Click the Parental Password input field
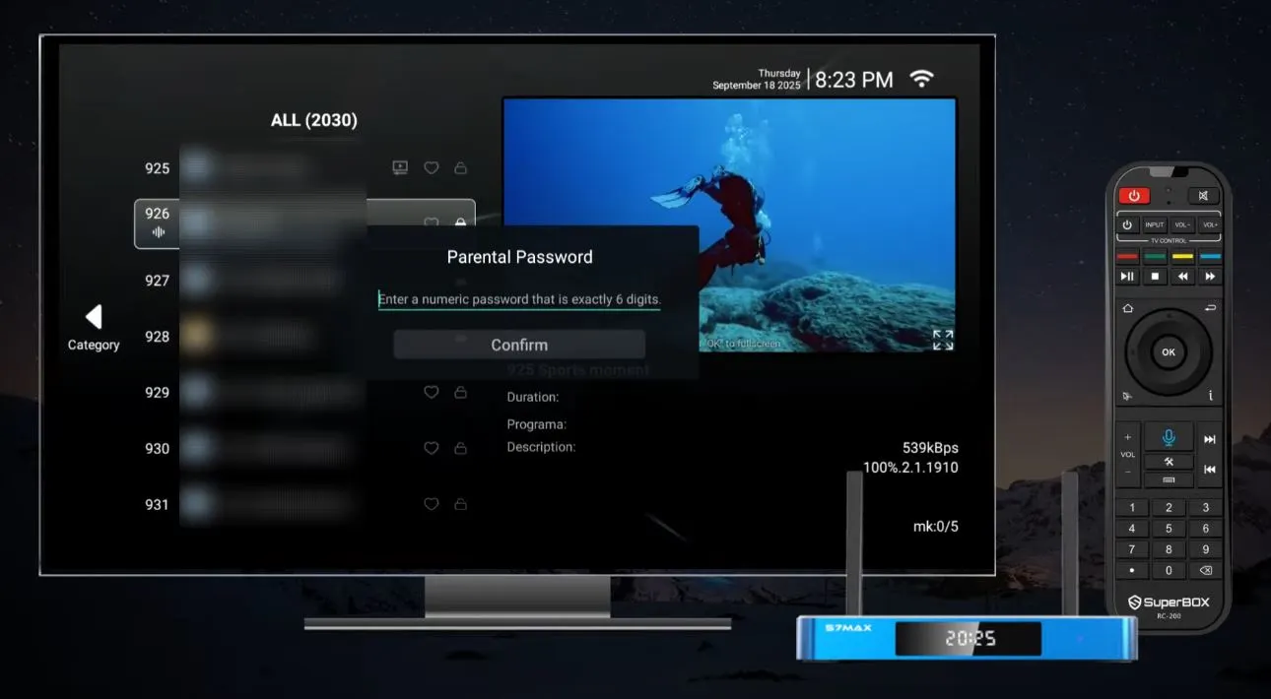The height and width of the screenshot is (699, 1271). point(519,299)
